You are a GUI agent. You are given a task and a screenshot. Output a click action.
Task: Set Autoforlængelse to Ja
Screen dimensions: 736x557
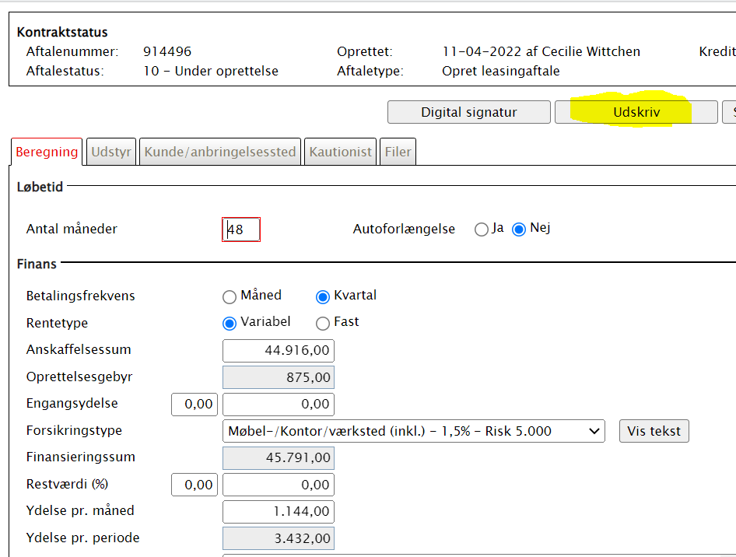click(482, 229)
